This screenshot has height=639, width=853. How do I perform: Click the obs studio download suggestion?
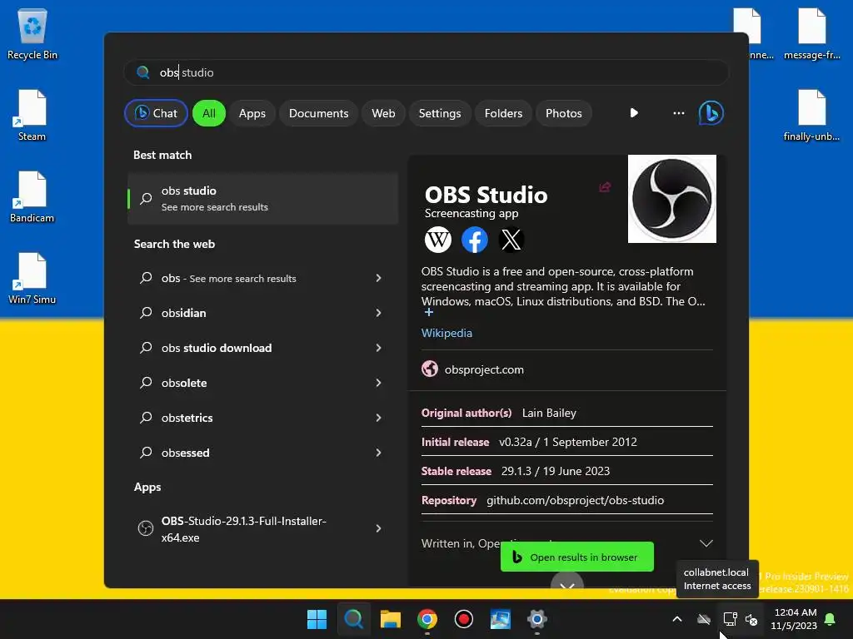click(x=217, y=348)
